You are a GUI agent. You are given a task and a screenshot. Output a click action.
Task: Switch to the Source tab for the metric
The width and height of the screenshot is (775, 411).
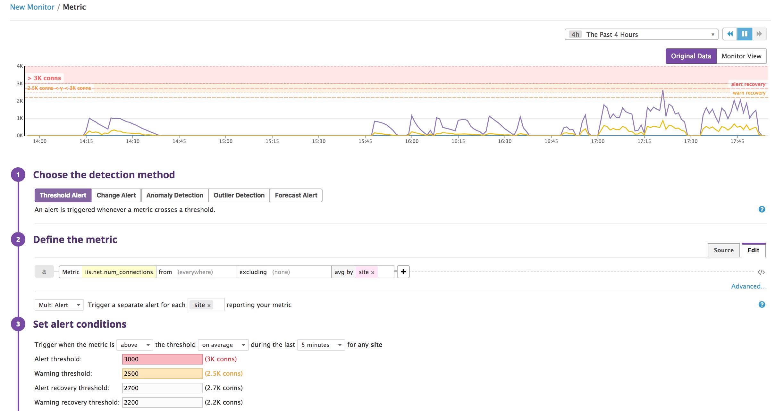coord(724,250)
